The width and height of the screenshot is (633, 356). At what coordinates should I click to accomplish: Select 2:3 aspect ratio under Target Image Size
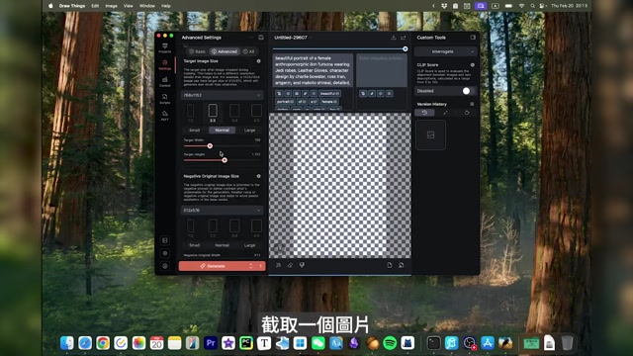tap(213, 113)
